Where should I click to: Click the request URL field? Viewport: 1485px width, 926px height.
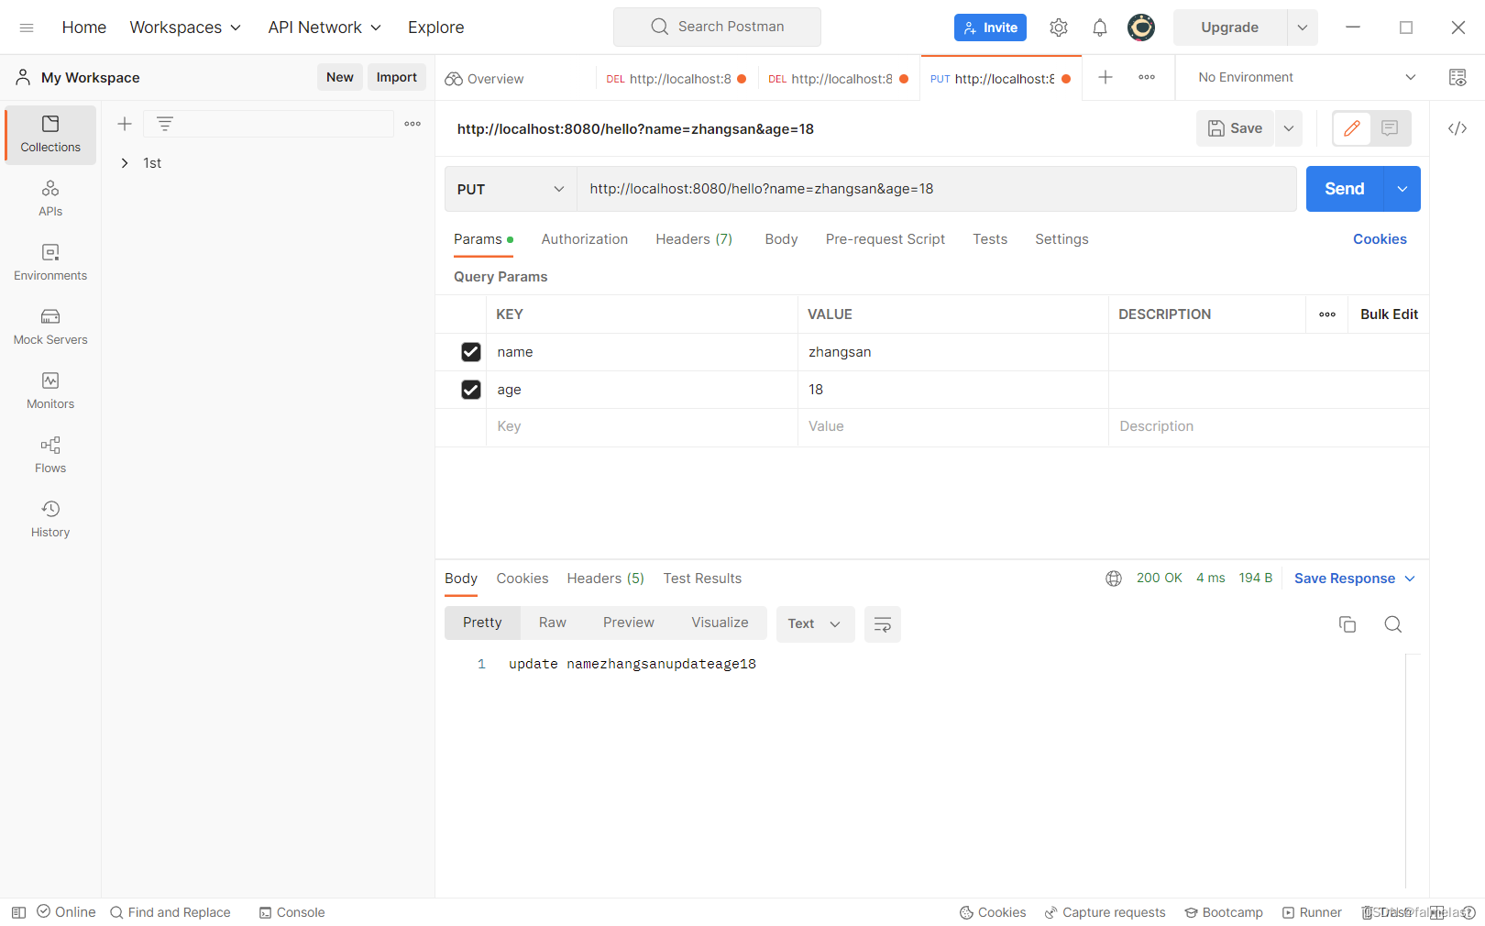[x=937, y=189]
